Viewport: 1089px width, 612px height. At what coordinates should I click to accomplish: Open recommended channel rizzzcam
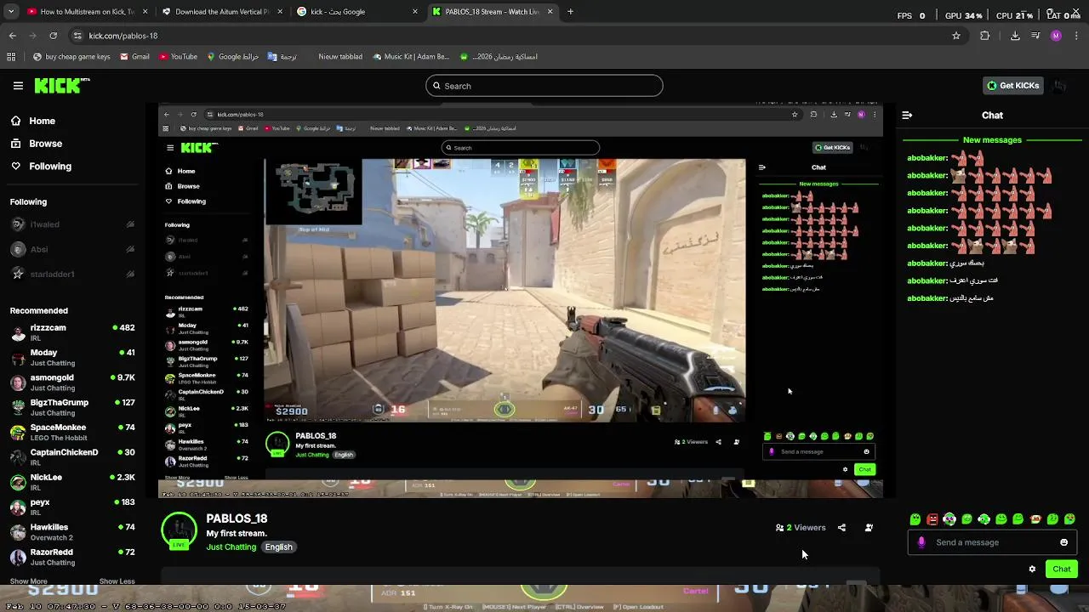72,332
